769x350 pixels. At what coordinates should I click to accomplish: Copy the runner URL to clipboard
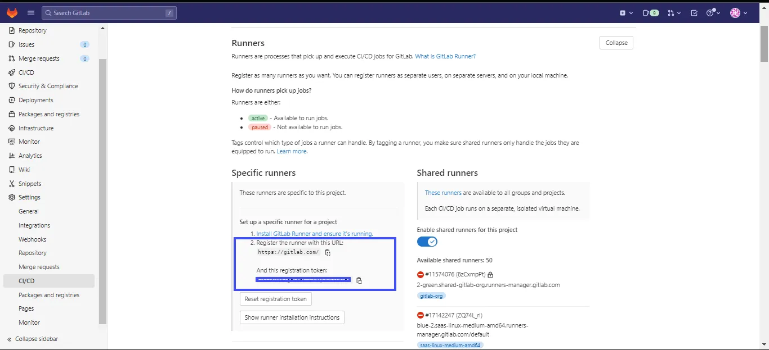(328, 252)
